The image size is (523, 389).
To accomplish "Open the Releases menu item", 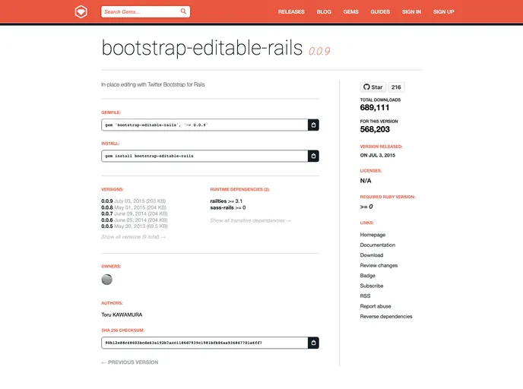I will [x=291, y=11].
